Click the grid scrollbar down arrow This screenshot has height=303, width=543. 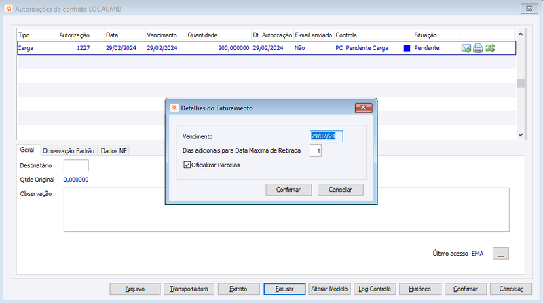[x=520, y=134]
